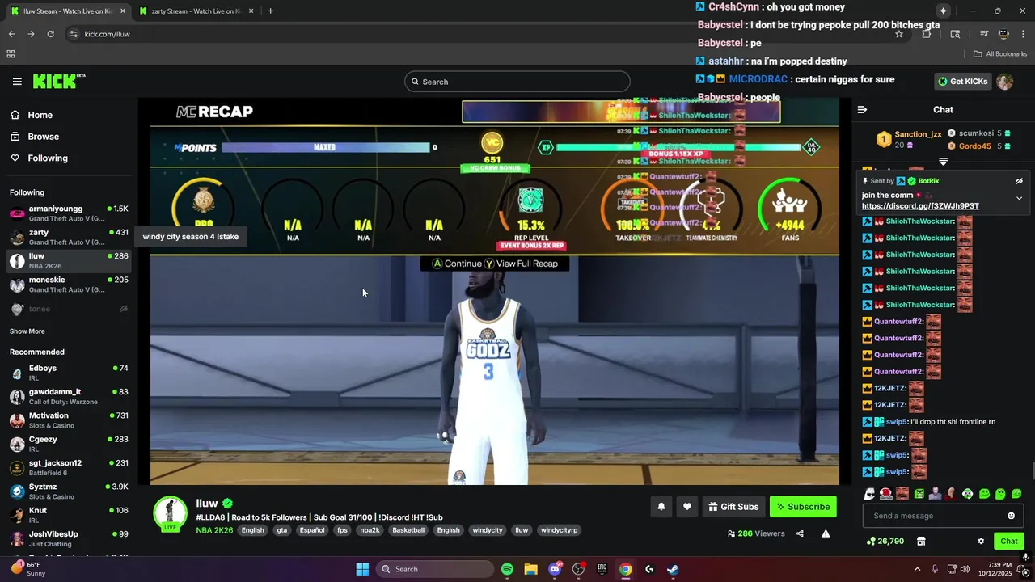The image size is (1035, 582).
Task: Toggle notification bell for lluw
Action: click(x=661, y=507)
